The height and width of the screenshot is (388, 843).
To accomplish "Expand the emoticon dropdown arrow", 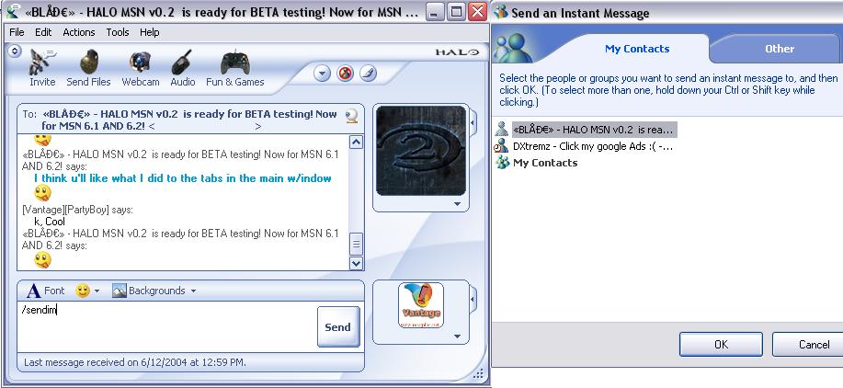I will (x=97, y=291).
